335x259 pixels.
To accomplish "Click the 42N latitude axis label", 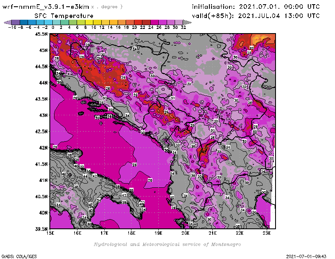I will click(x=43, y=148).
